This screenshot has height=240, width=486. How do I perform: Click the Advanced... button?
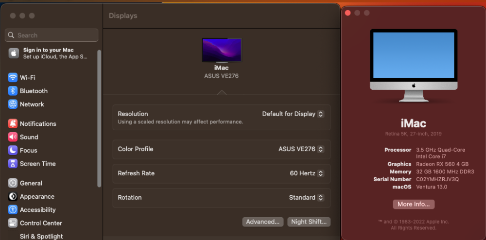[x=263, y=222]
